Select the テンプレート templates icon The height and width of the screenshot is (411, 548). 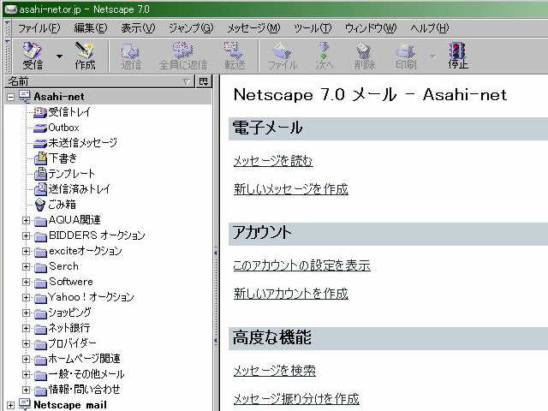[x=40, y=174]
